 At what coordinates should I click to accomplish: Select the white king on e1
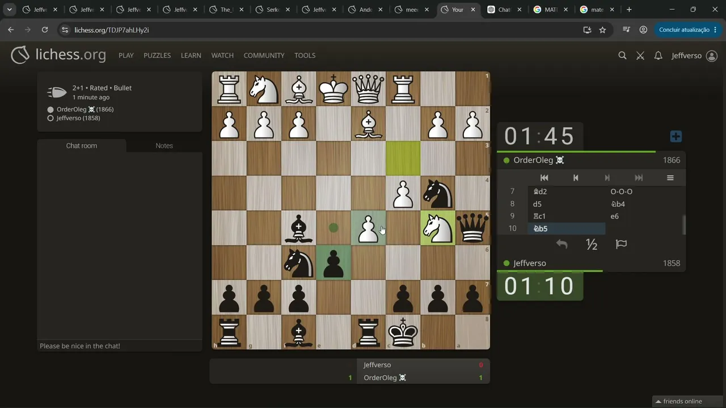334,89
